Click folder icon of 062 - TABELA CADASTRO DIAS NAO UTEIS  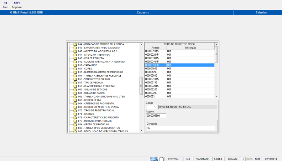(75, 97)
